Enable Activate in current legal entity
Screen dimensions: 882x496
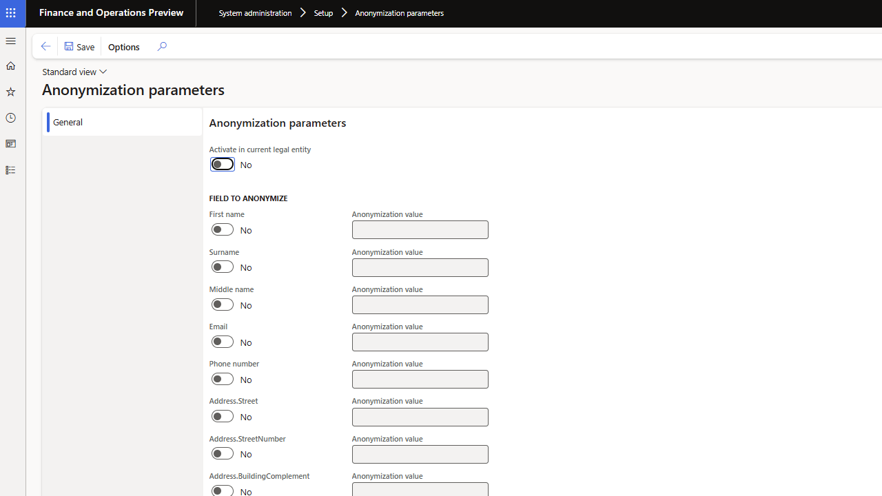click(x=222, y=164)
